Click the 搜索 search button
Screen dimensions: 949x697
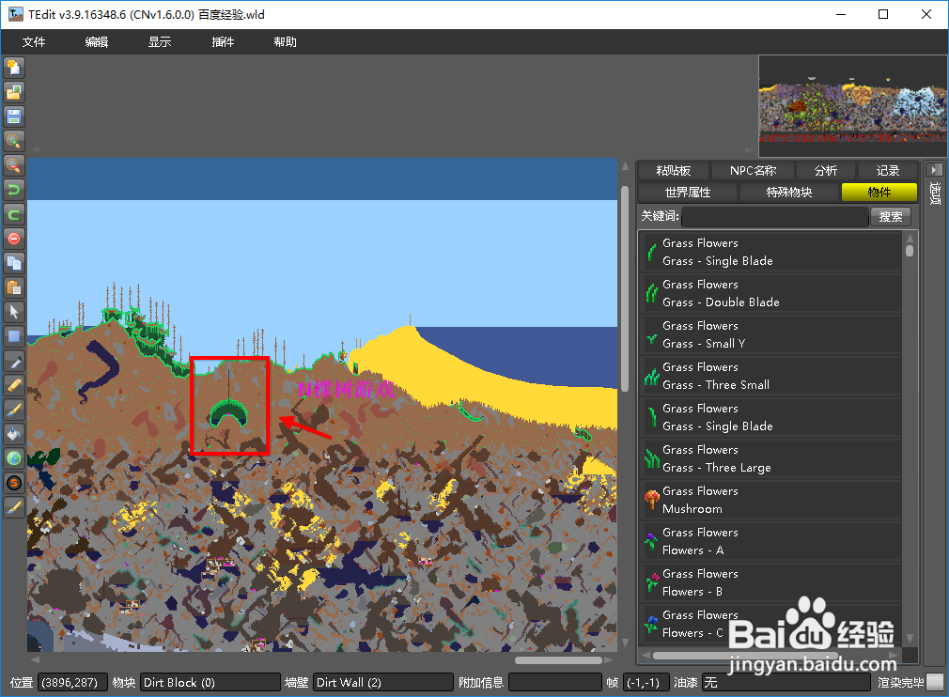pos(891,217)
